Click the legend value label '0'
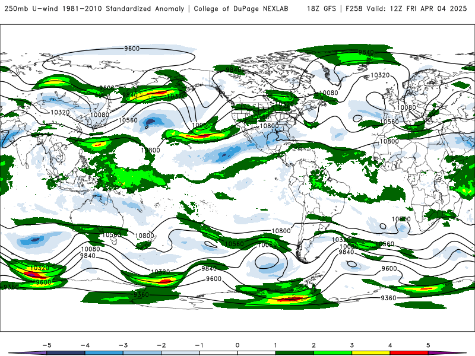This screenshot has height=356, width=475. pyautogui.click(x=237, y=345)
